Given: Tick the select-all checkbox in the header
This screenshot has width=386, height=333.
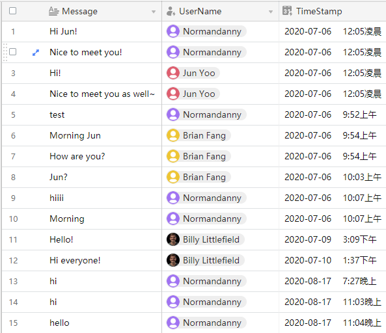Looking at the screenshot, I should [x=12, y=11].
